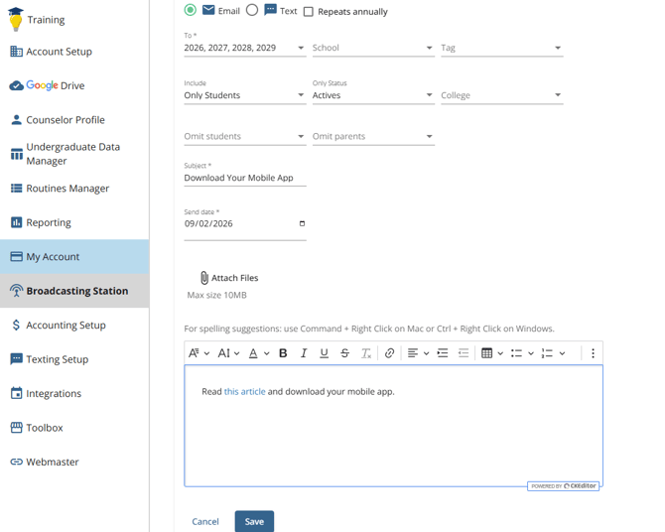
Task: Click the Save button
Action: click(254, 521)
